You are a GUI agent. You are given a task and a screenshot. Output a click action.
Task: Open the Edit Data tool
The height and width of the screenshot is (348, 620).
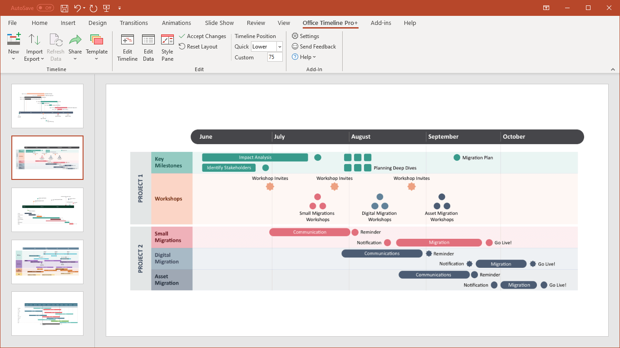click(148, 47)
